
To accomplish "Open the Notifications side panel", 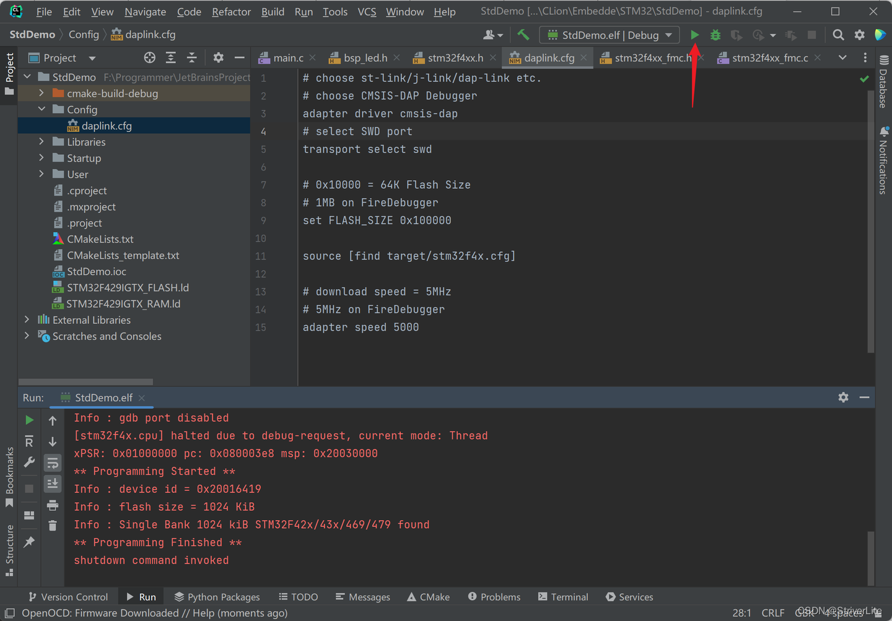I will coord(883,160).
